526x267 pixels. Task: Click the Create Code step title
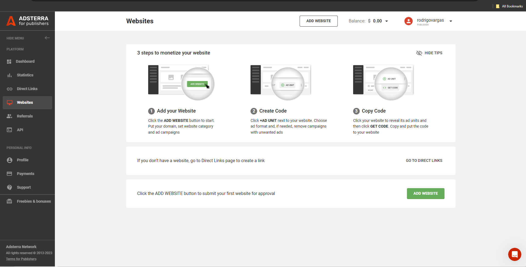[x=273, y=111]
